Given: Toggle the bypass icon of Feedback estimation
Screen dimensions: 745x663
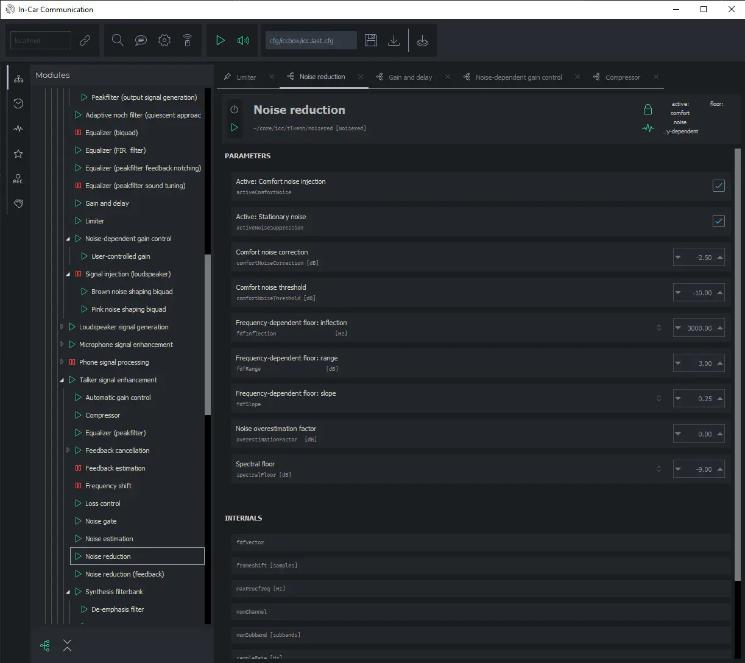Looking at the screenshot, I should (78, 468).
